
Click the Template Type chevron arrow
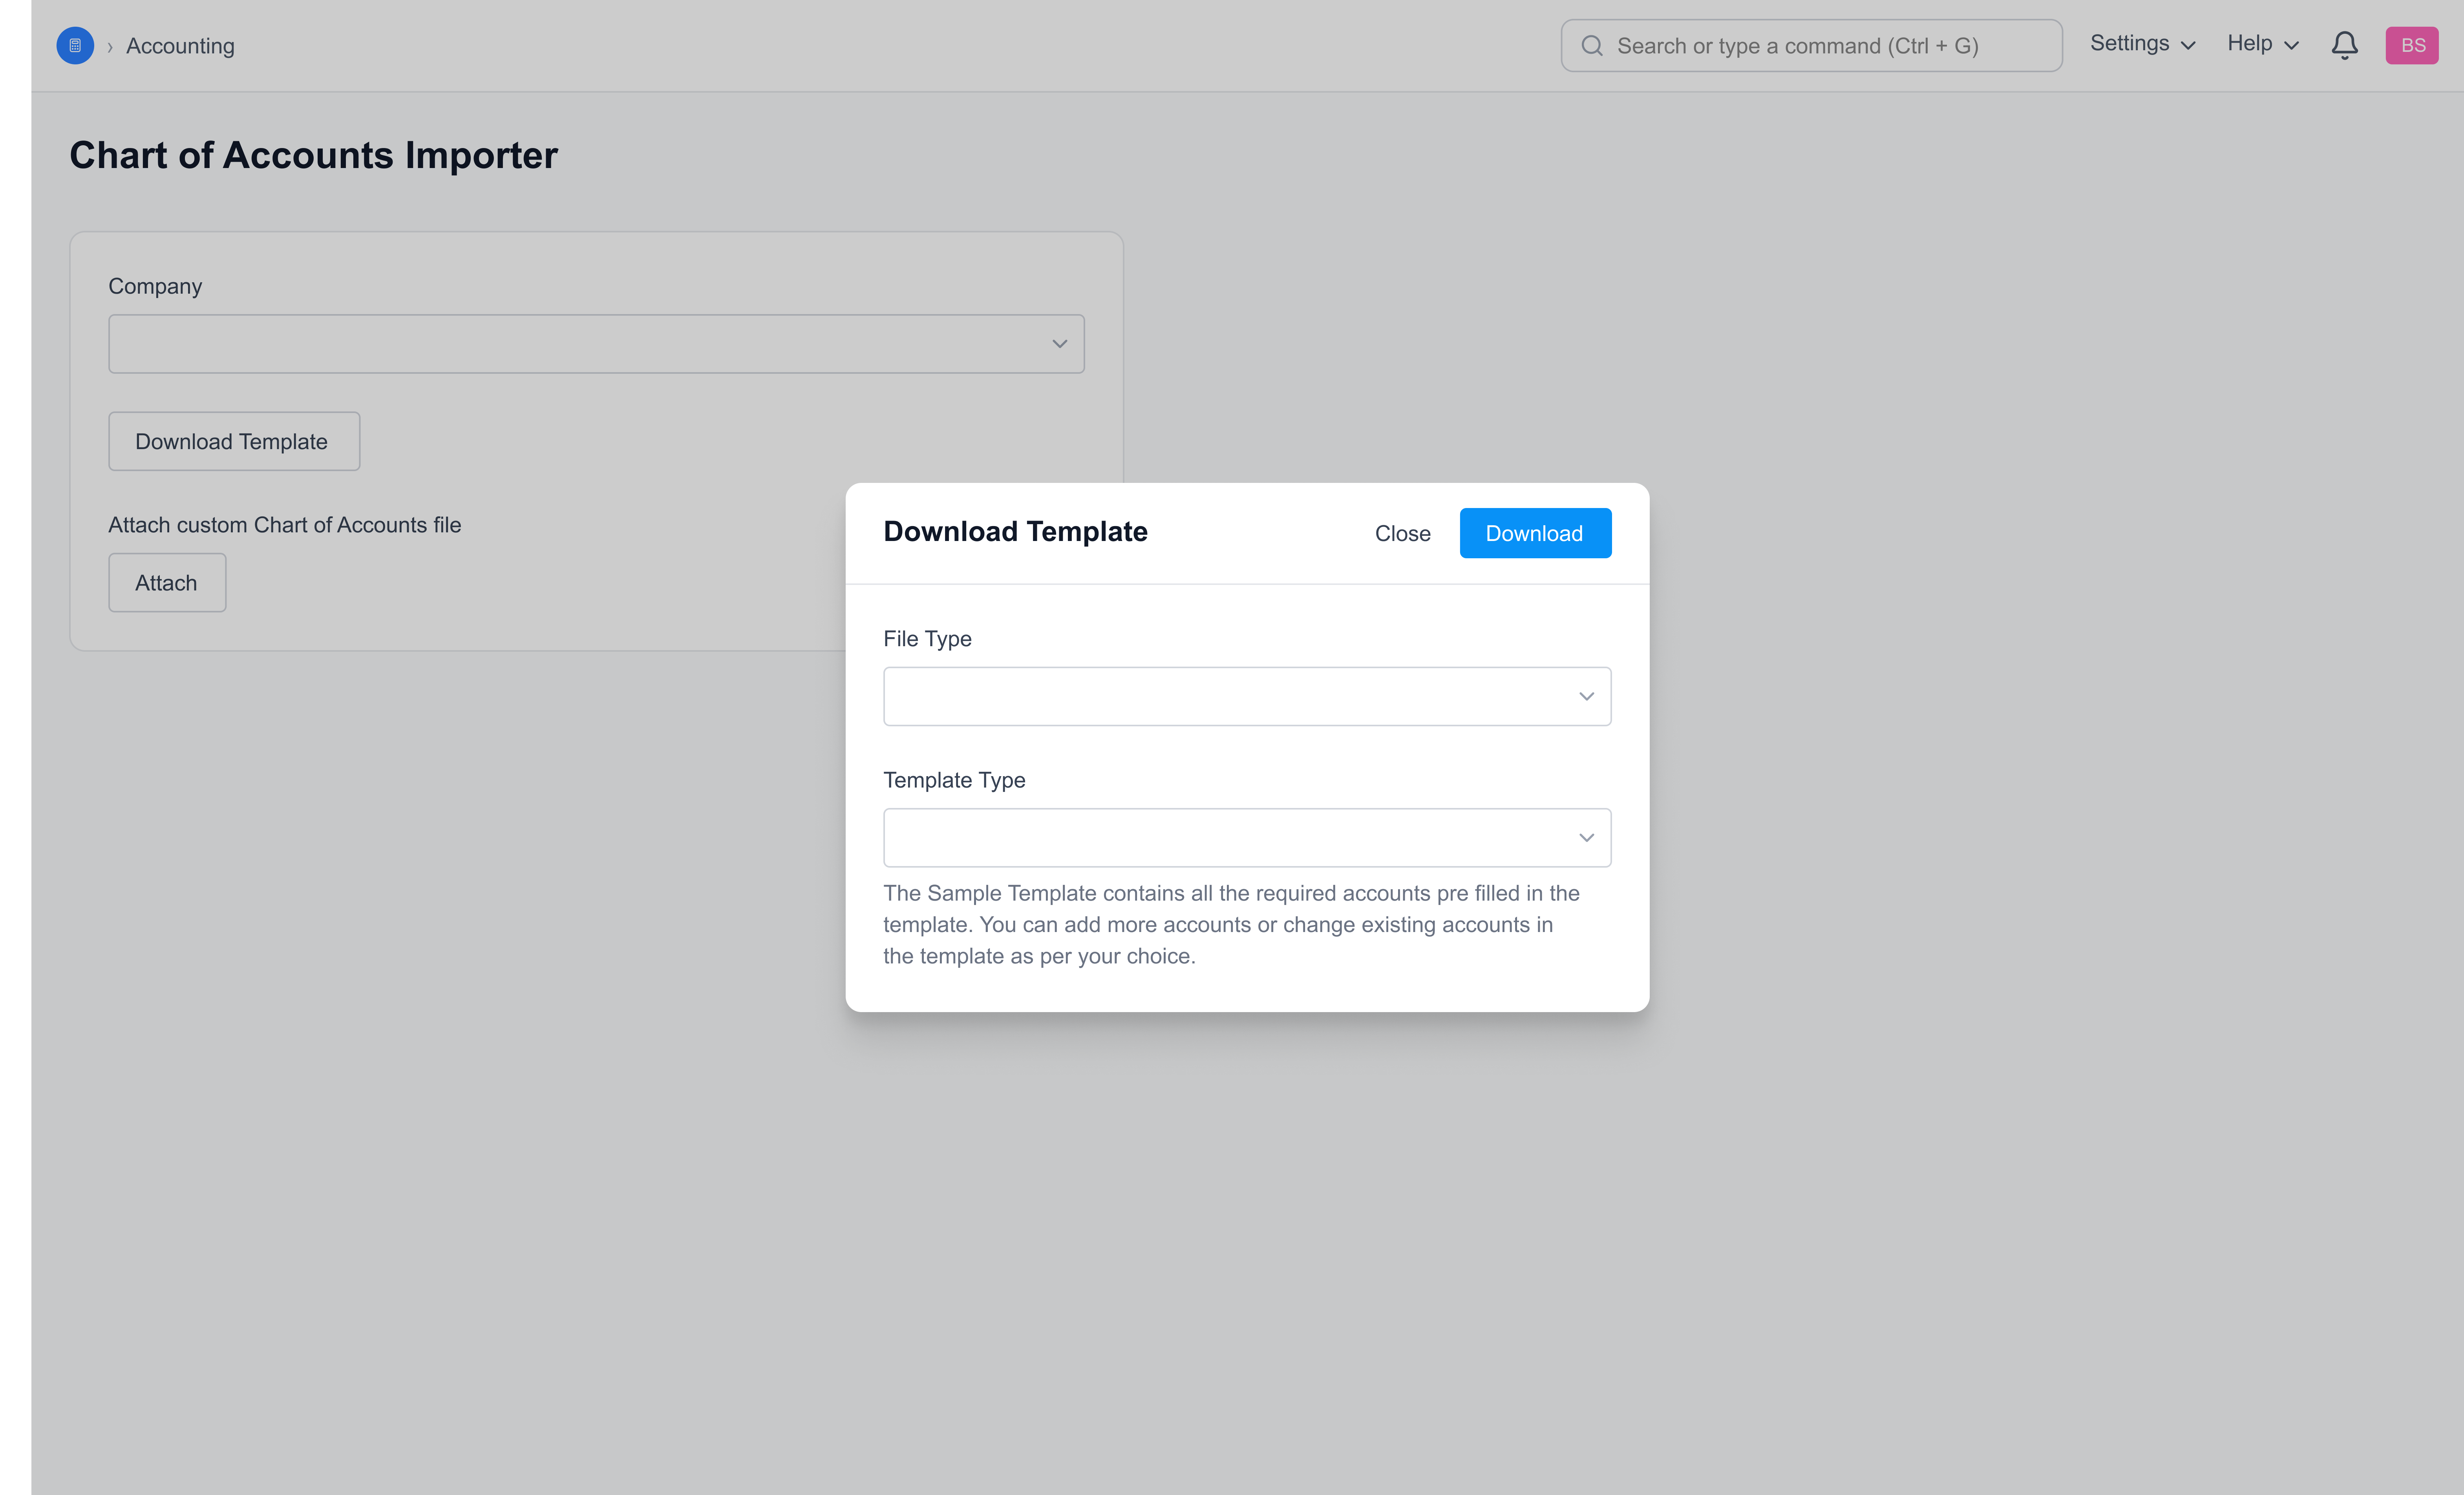(x=1586, y=838)
